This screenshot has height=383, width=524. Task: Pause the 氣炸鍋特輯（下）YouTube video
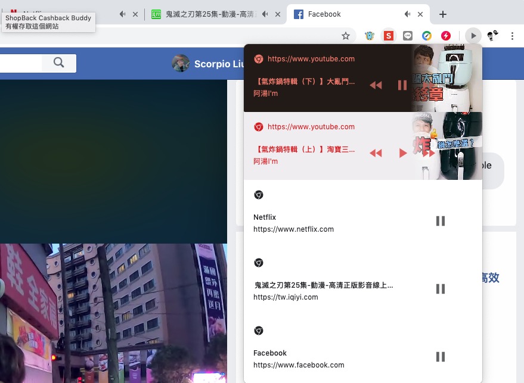click(402, 85)
